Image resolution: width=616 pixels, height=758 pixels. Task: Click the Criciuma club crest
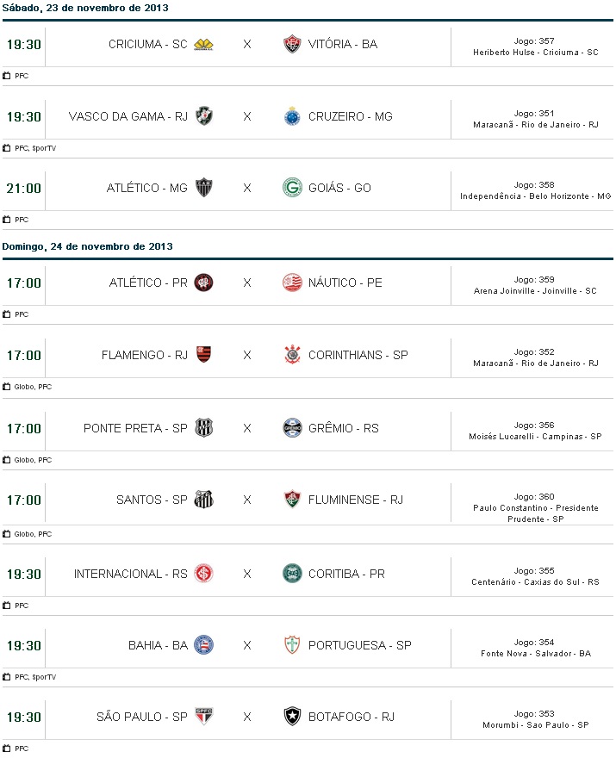(x=203, y=45)
